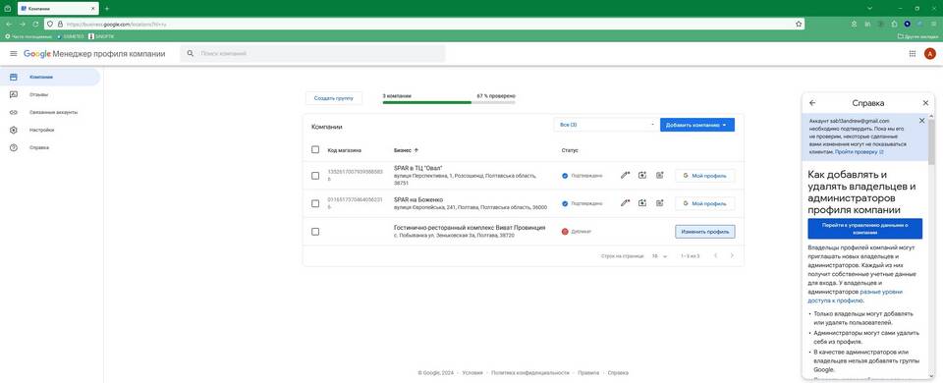943x383 pixels.
Task: Click Политика конфиденциальности footer link
Action: (529, 373)
